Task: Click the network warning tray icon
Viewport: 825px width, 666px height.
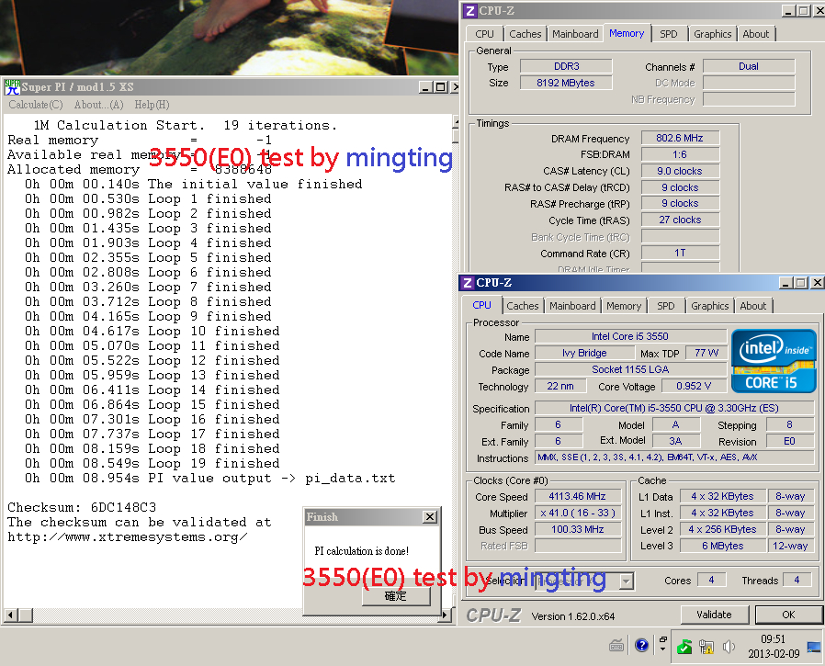Action: (x=706, y=647)
